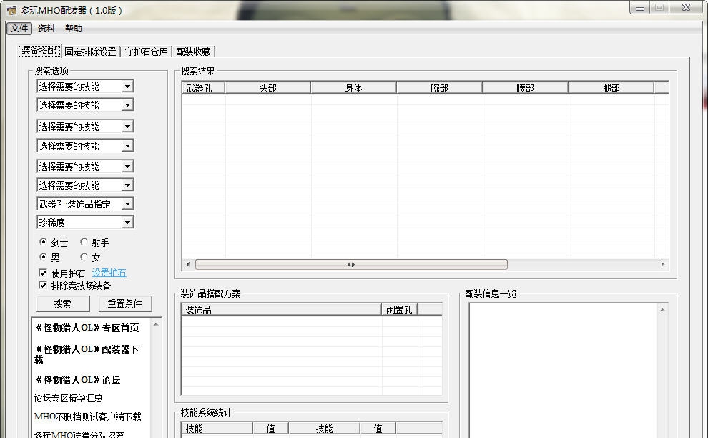Open the 文件 menu
Viewport: 708px width, 438px height.
(19, 29)
